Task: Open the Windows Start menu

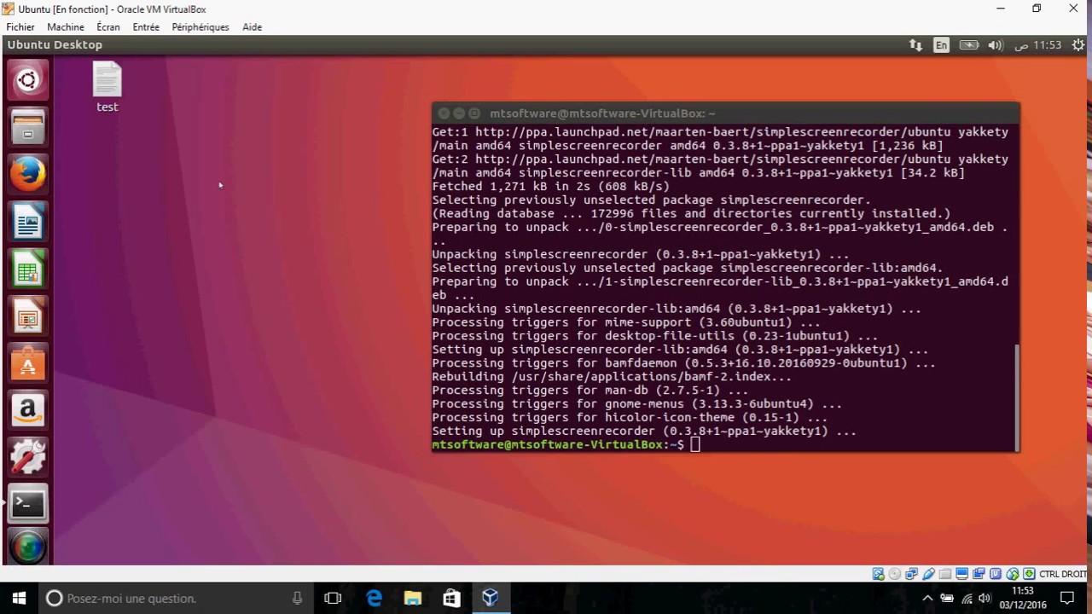Action: 20,598
